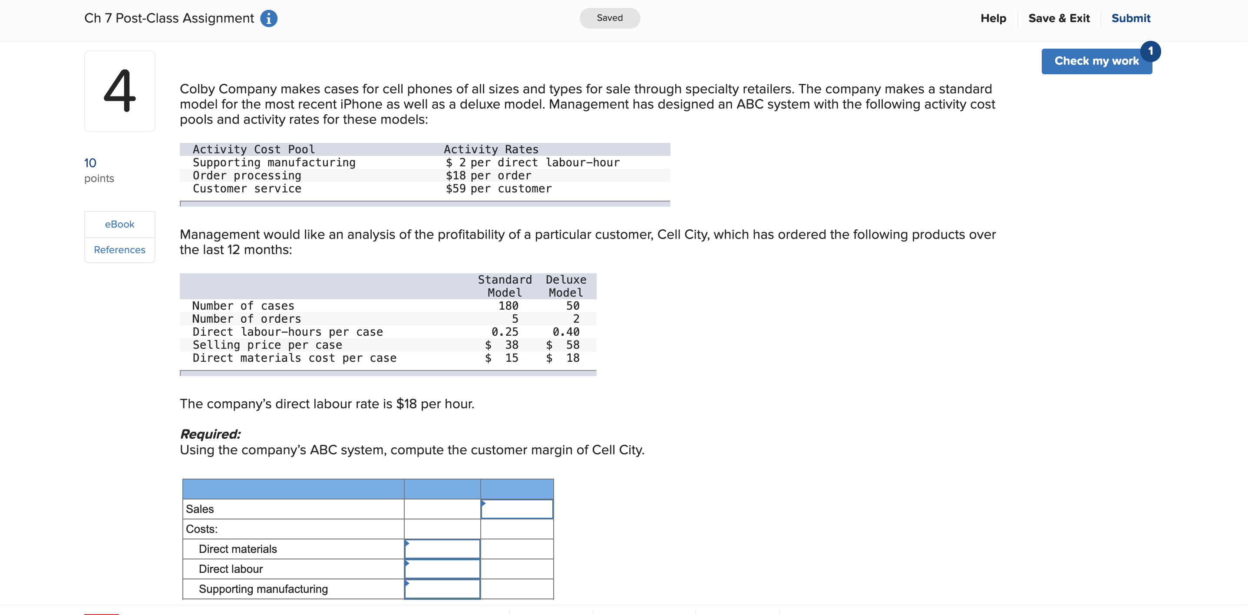1248x615 pixels.
Task: Select the Costs row first amount cell
Action: (442, 529)
